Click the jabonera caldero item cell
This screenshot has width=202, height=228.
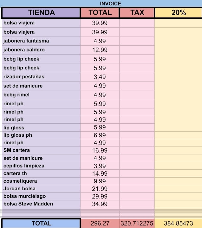[41, 50]
